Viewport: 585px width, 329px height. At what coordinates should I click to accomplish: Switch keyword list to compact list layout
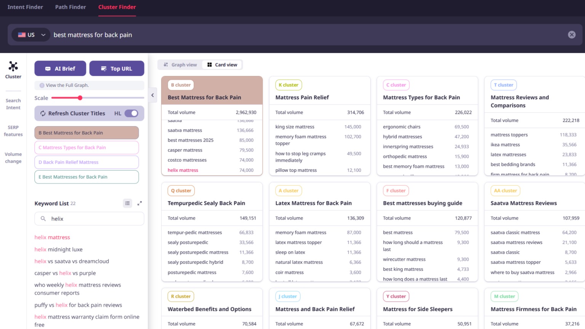coord(127,203)
